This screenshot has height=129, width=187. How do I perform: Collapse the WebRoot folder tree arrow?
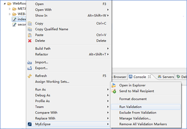click(5, 4)
